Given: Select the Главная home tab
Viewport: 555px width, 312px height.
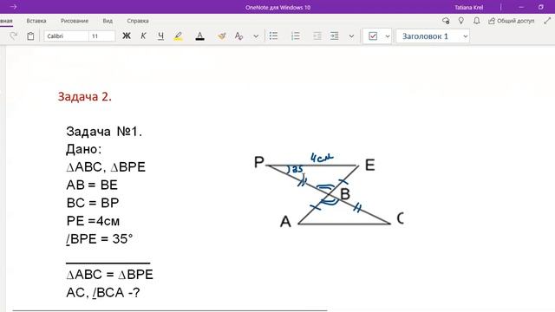Looking at the screenshot, I should (x=6, y=21).
